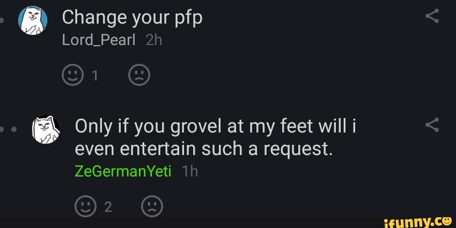
Task: Click the 2h timestamp on Lord_Pearl's comment
Action: 153,41
